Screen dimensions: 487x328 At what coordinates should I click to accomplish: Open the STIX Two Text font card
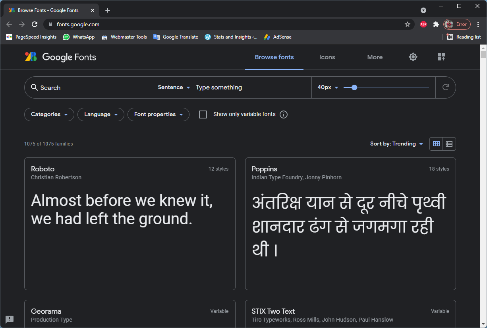pyautogui.click(x=350, y=314)
